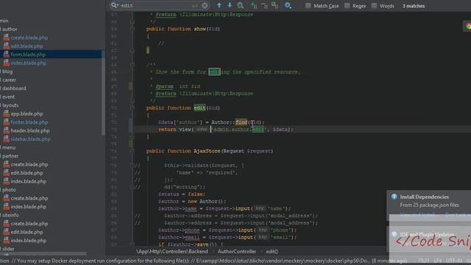This screenshot has width=471, height=265.
Task: Click file icon of siteinfo create.blade.php
Action: tap(6, 223)
